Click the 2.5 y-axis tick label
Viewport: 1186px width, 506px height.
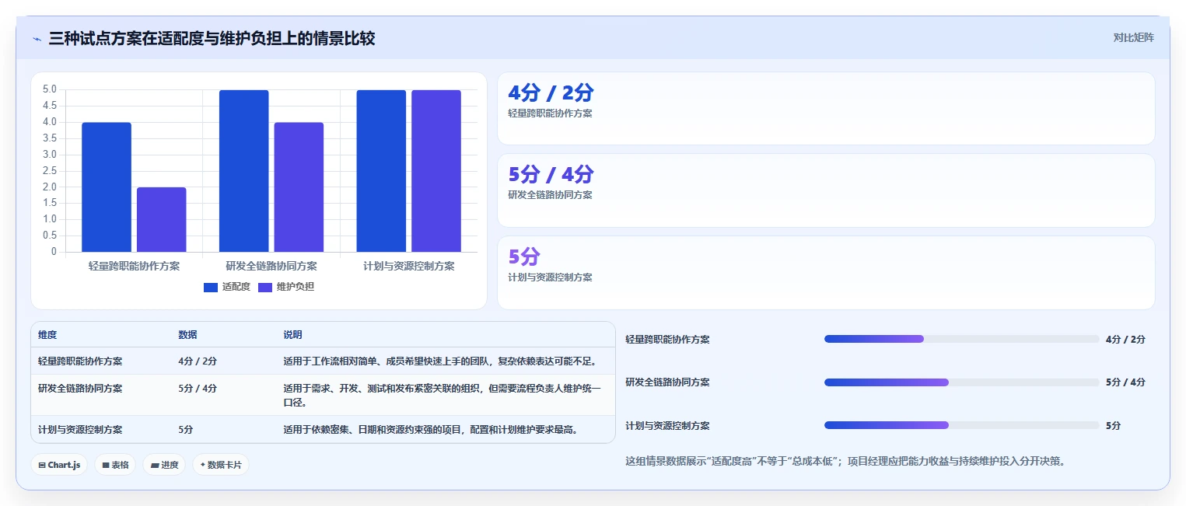click(x=49, y=171)
